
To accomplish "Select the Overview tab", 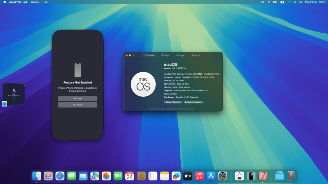I will pyautogui.click(x=150, y=55).
